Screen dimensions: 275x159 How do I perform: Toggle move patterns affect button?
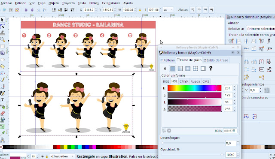(211, 10)
